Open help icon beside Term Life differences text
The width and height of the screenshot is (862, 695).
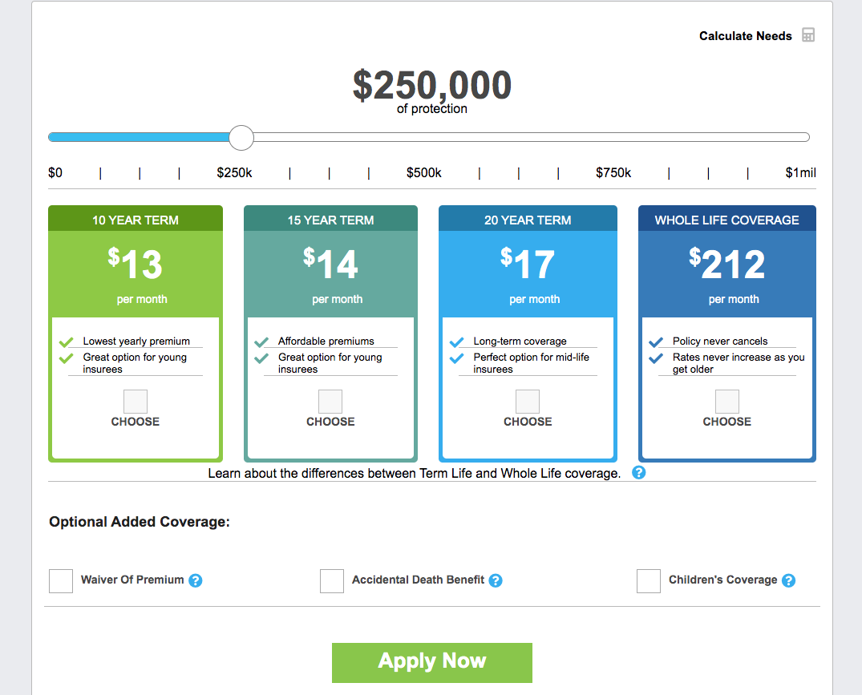[x=638, y=472]
